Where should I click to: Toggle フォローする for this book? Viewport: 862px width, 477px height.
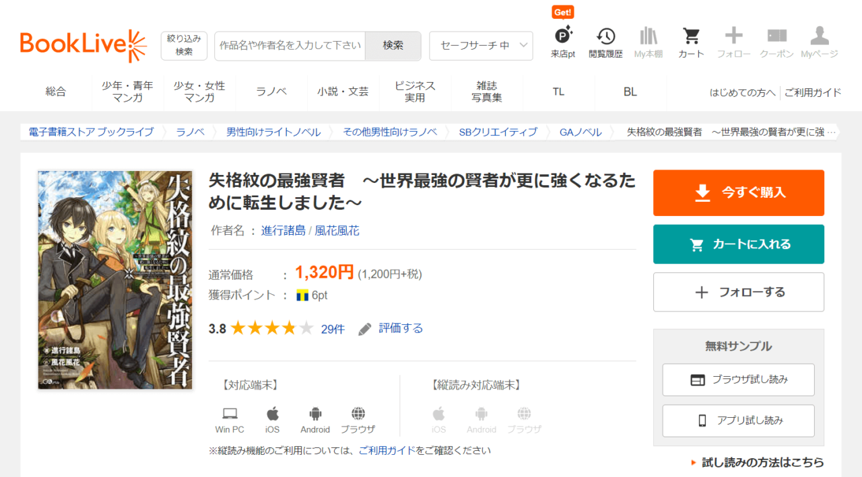pyautogui.click(x=738, y=292)
